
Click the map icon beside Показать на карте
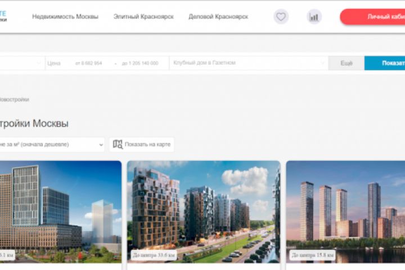(x=118, y=144)
